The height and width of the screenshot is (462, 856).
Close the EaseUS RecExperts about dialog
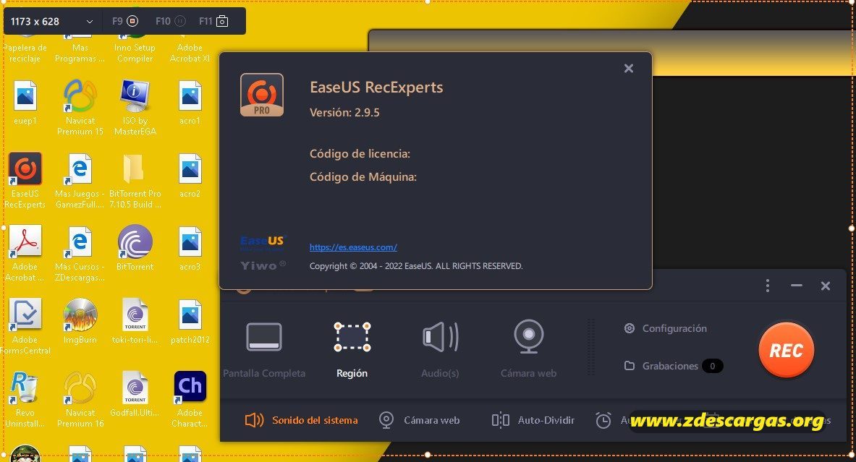[x=628, y=68]
